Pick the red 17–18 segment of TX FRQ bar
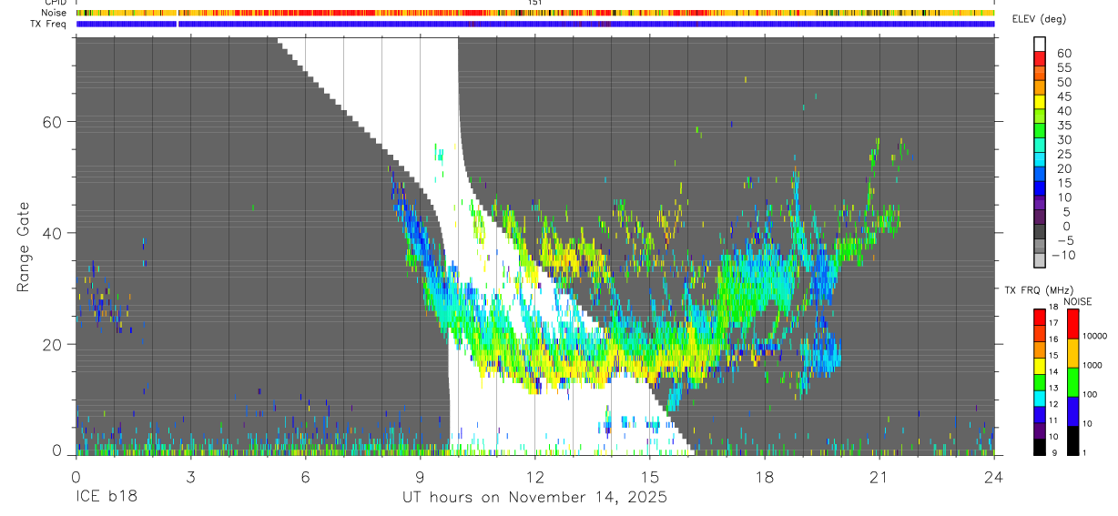The width and height of the screenshot is (1118, 516). (x=1040, y=317)
